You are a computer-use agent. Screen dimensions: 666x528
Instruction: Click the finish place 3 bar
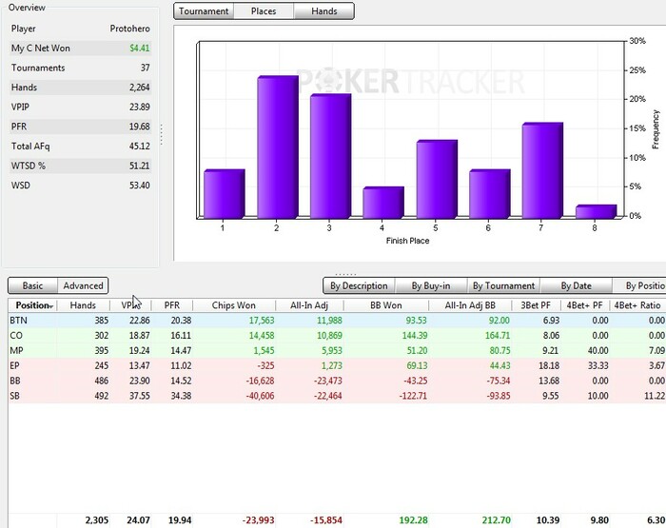pyautogui.click(x=330, y=156)
